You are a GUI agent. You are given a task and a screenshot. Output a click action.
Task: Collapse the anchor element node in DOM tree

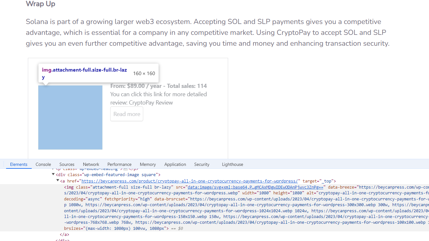[58, 181]
